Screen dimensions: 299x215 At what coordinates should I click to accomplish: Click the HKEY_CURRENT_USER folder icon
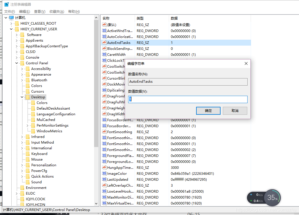(17, 29)
